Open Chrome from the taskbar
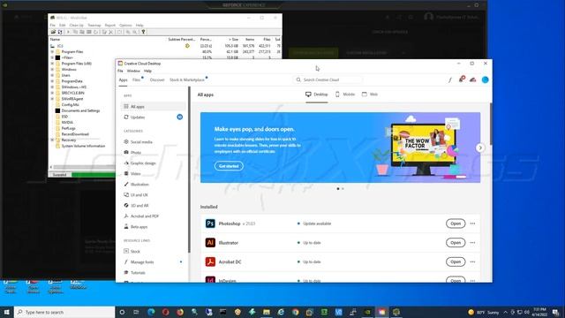565x318 pixels. (x=296, y=312)
